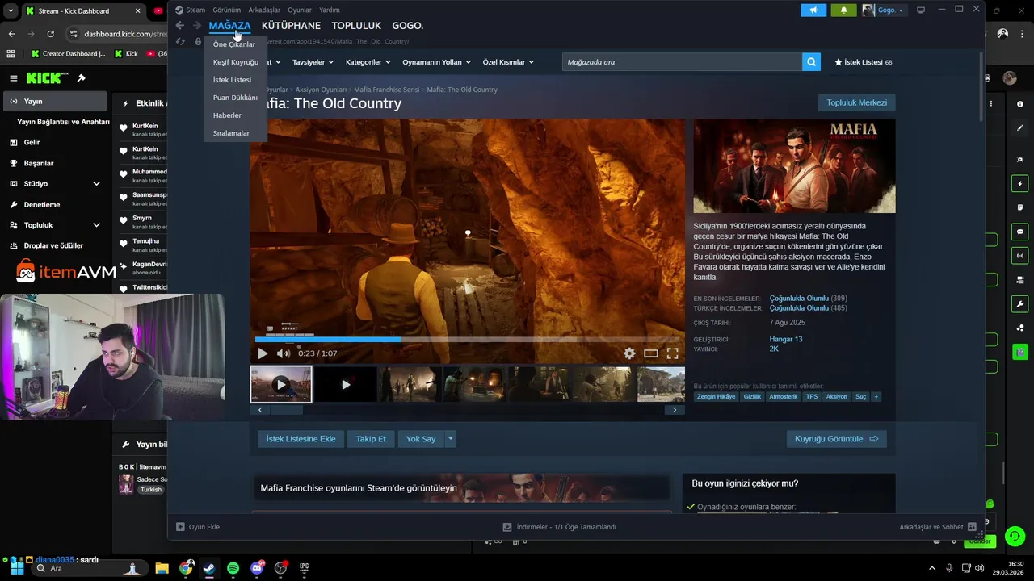Go back in Steam navigation

pos(180,26)
